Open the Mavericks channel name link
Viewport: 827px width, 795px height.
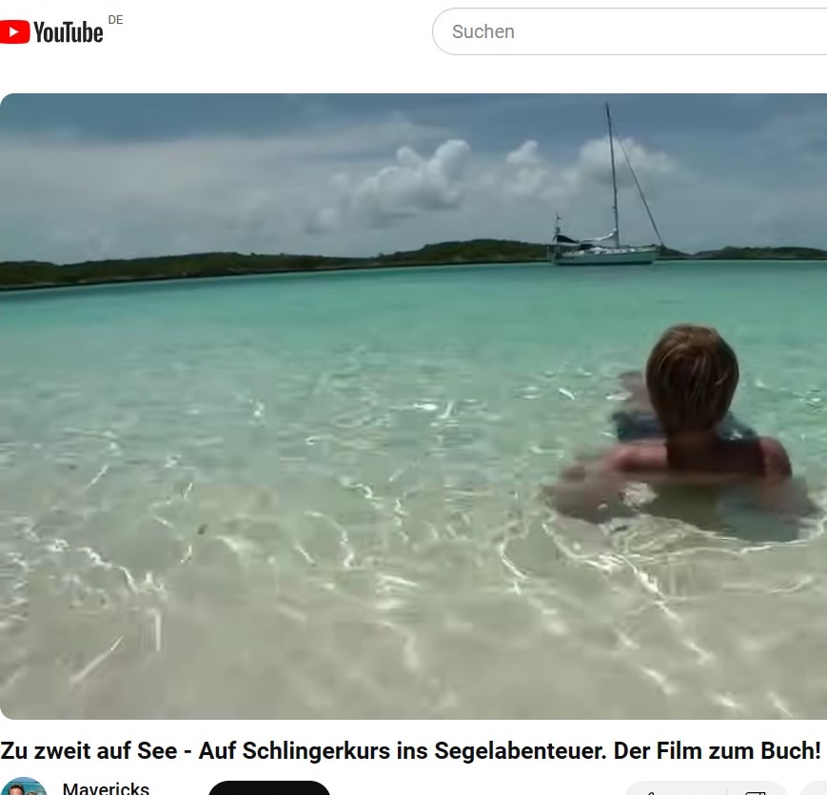(106, 788)
